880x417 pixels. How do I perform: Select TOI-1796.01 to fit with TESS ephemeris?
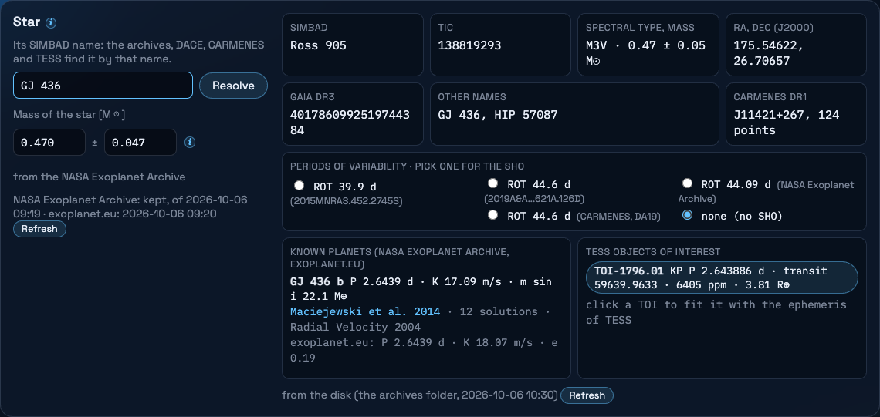722,277
